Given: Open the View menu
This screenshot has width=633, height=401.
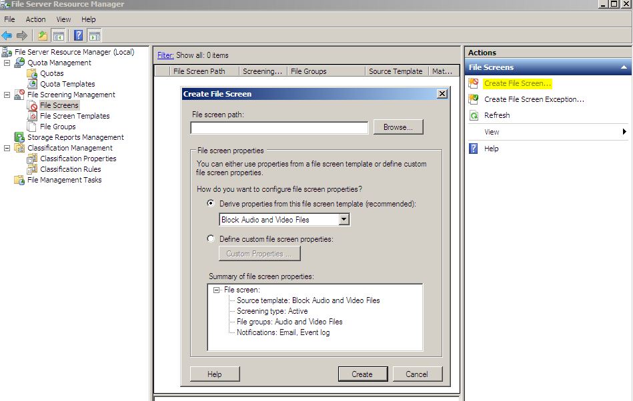Looking at the screenshot, I should 63,19.
